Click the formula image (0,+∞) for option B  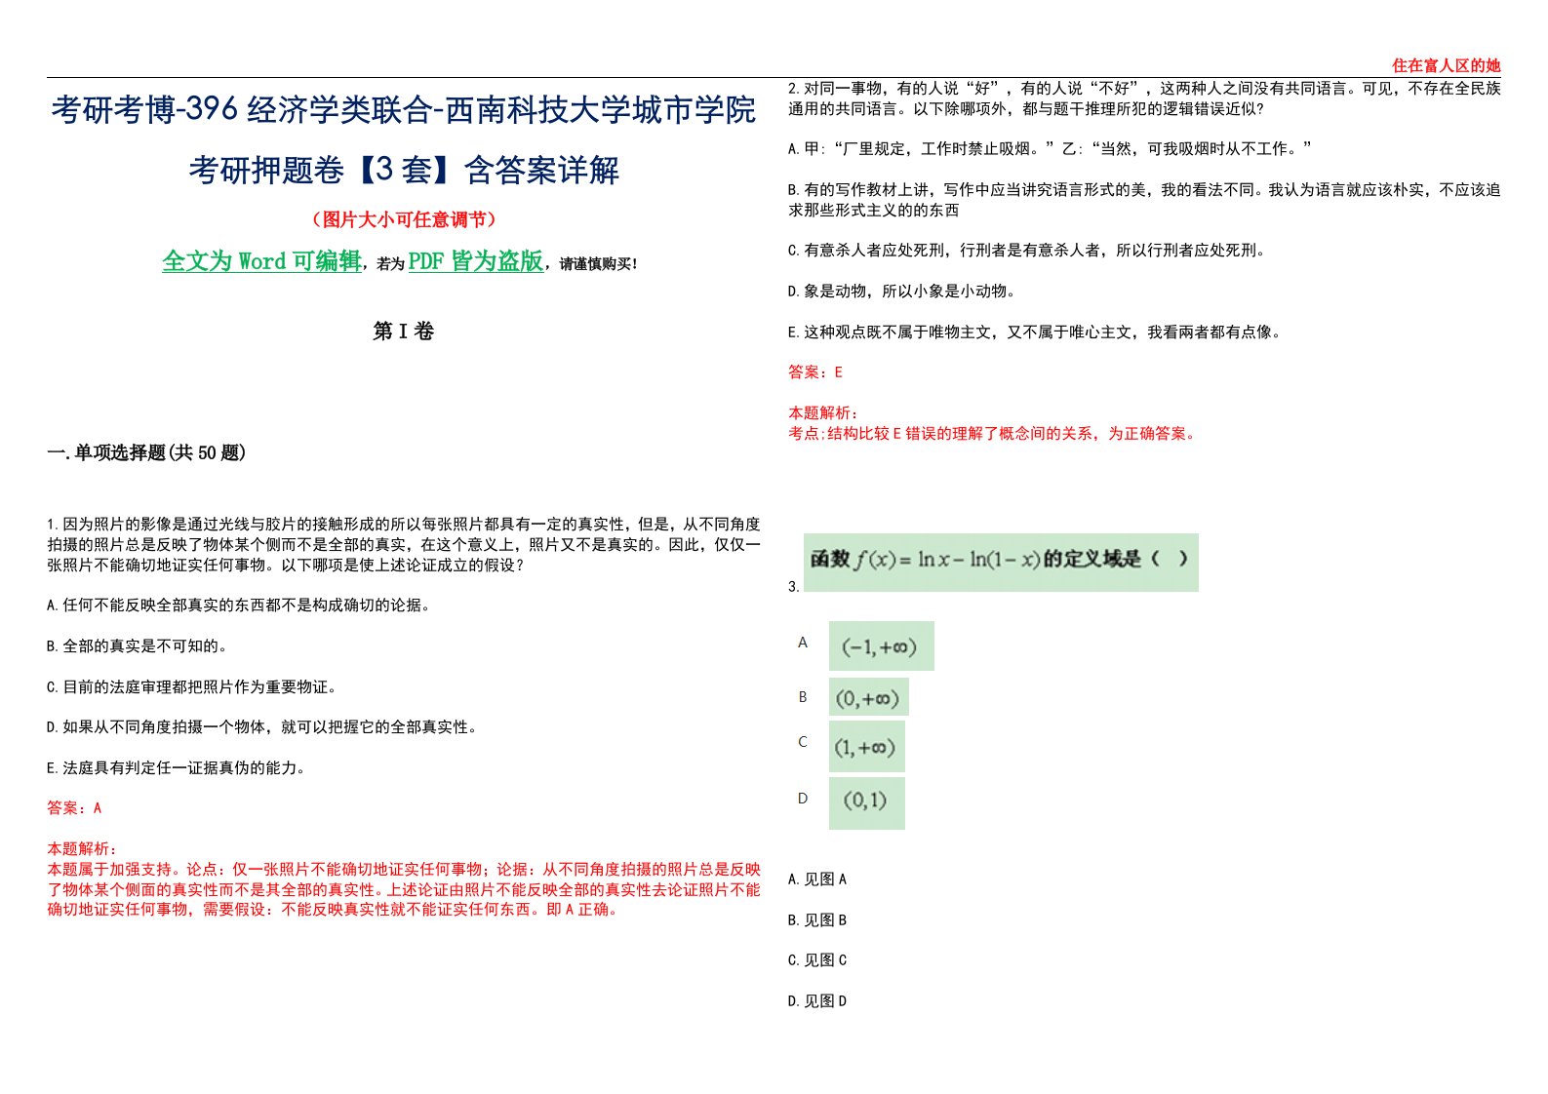(868, 698)
